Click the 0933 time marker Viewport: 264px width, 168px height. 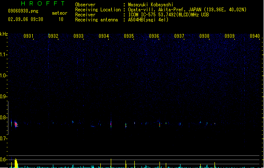click(78, 36)
